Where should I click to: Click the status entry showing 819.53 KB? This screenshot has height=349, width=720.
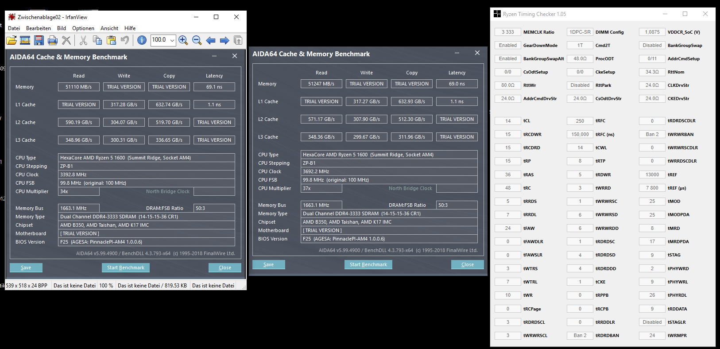(x=152, y=286)
